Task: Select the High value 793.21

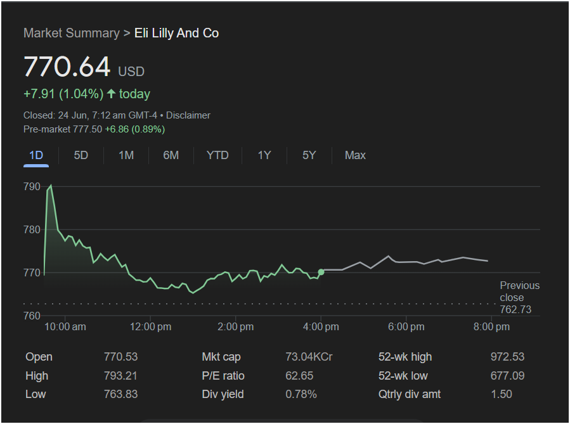Action: (120, 376)
